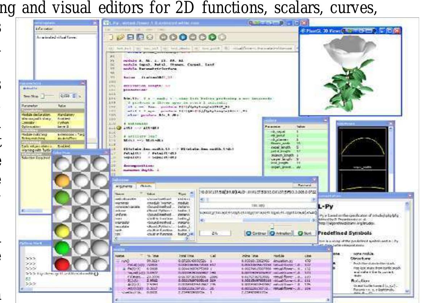422x303 pixels.
Task: Switch to the Globals tab in debugger
Action: pyautogui.click(x=146, y=186)
